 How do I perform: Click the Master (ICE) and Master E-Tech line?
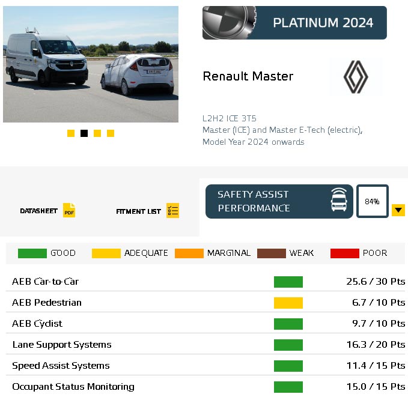282,130
